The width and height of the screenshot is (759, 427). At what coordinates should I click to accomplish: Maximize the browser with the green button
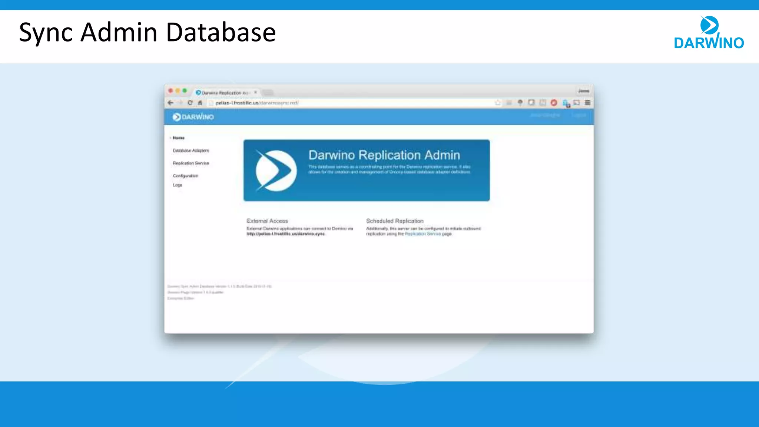click(x=185, y=91)
